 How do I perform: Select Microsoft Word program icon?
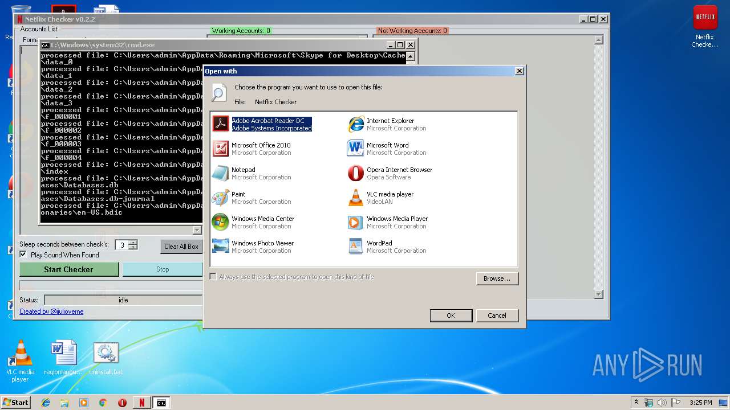(356, 148)
